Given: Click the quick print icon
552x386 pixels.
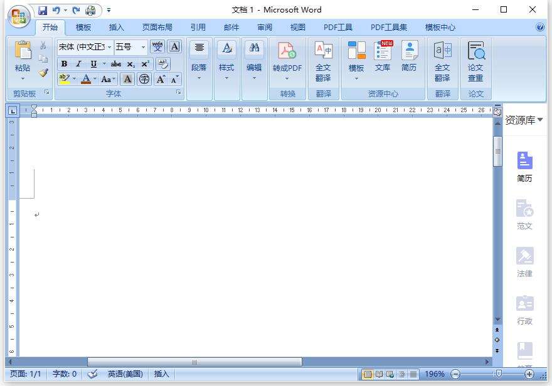Looking at the screenshot, I should (x=90, y=10).
